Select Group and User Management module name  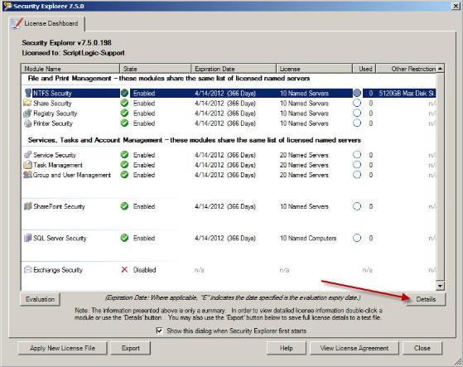(x=72, y=175)
